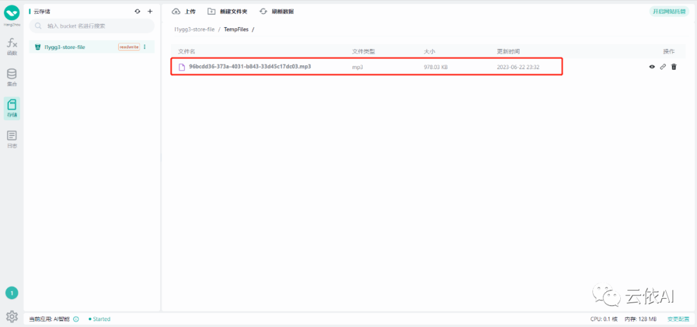Click the 978.03 KB size cell

(436, 67)
